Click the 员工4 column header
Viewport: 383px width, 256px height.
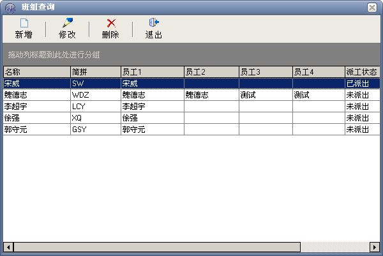[x=319, y=72]
